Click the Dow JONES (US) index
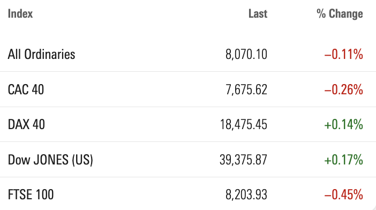Viewport: 376px width, 210px height. pos(50,160)
